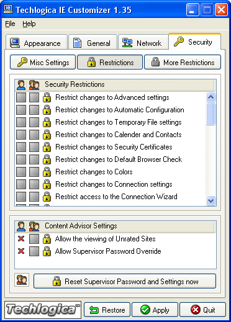Toggle current-user checkbox for Default Browser Check
The height and width of the screenshot is (322, 231).
point(21,159)
